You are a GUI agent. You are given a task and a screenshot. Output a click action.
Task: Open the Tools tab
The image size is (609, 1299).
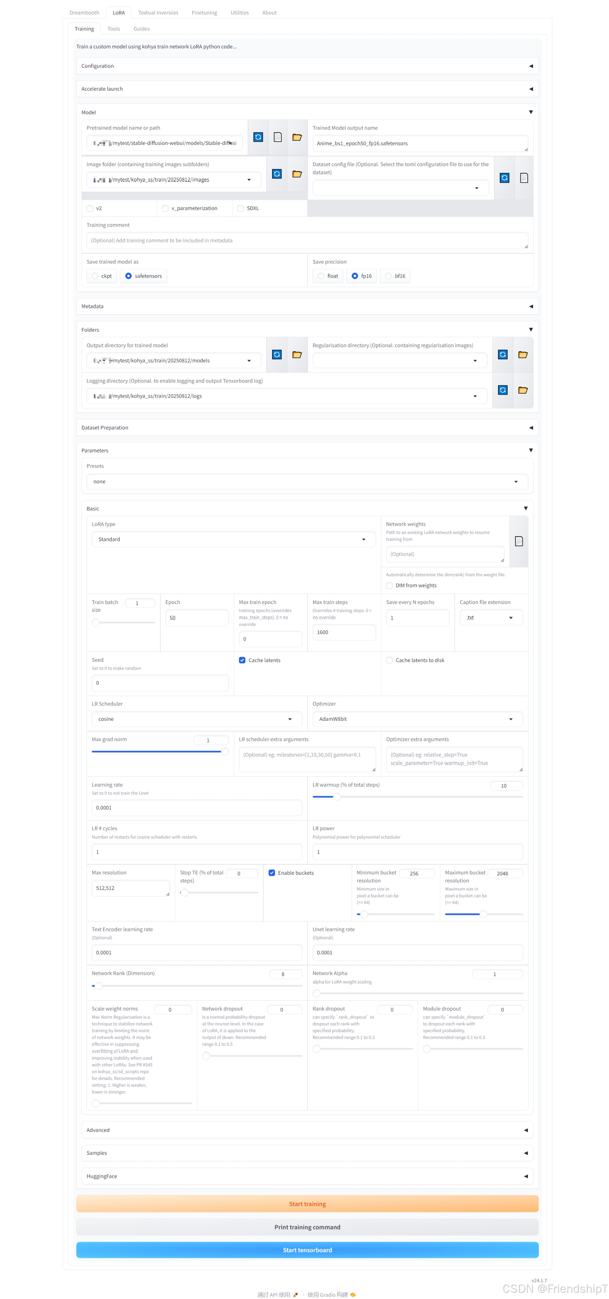(113, 29)
